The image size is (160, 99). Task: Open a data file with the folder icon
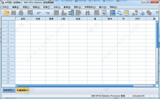6,13
